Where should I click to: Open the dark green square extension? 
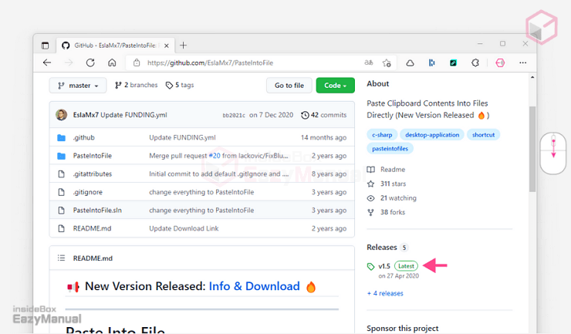click(x=453, y=62)
